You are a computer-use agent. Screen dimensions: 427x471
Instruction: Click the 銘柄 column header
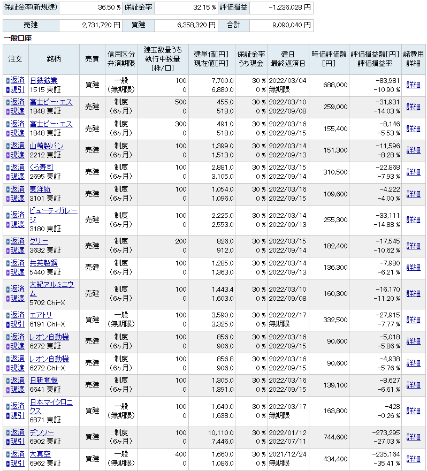pyautogui.click(x=54, y=59)
